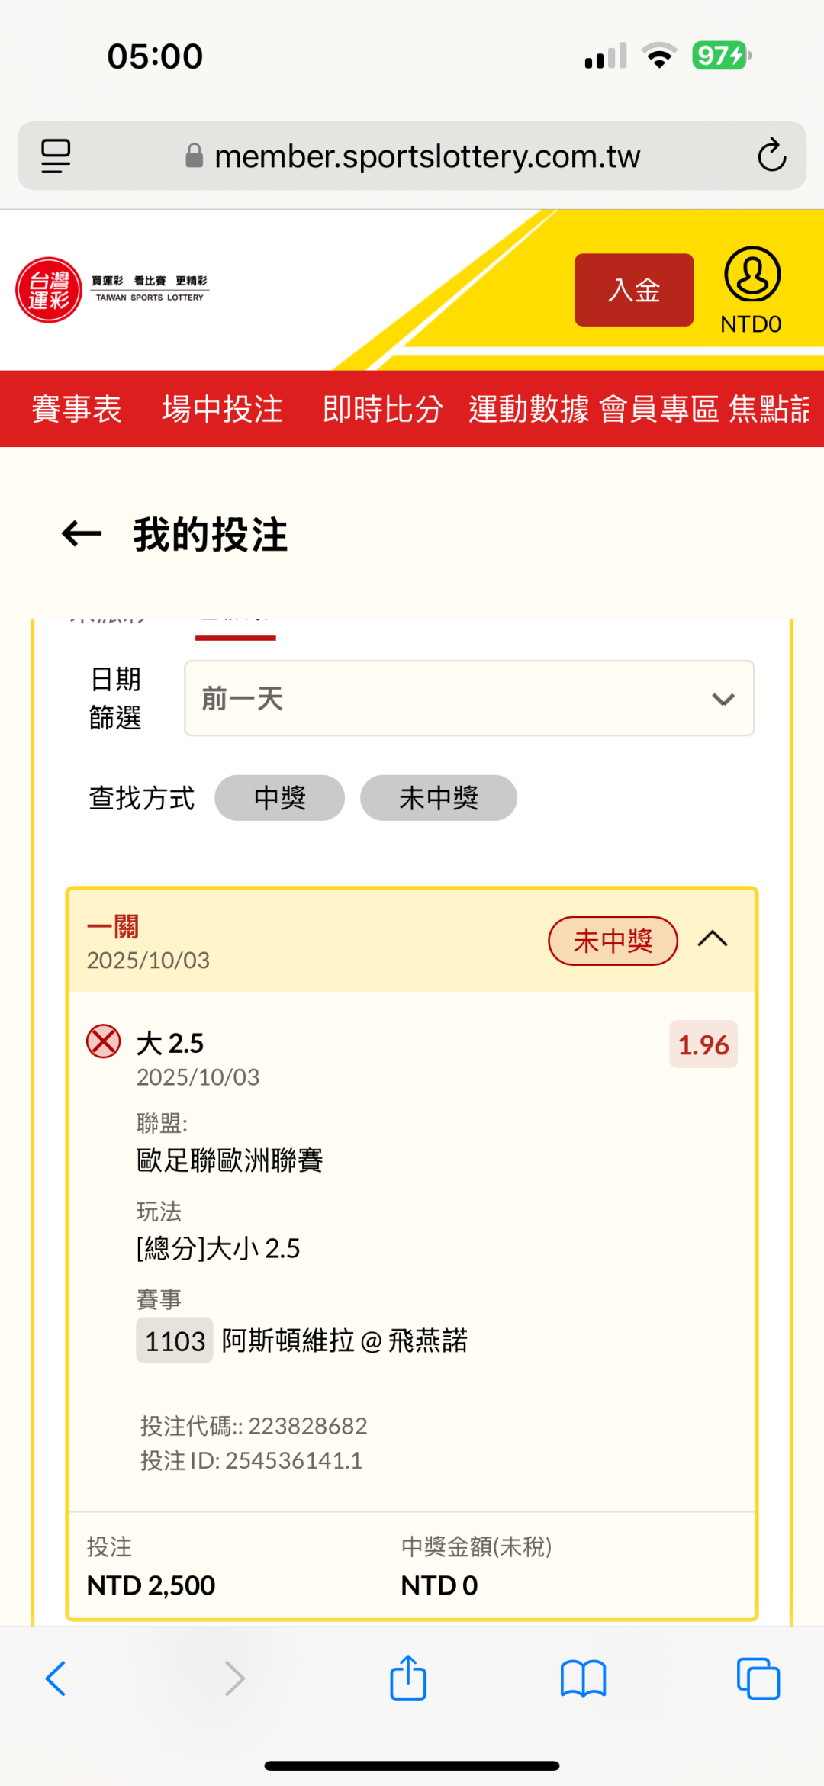Open the Safari reader/page menu icon
This screenshot has height=1786, width=824.
(56, 156)
